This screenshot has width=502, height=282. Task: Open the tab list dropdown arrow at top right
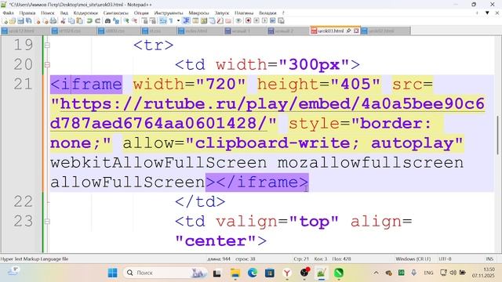[x=487, y=13]
